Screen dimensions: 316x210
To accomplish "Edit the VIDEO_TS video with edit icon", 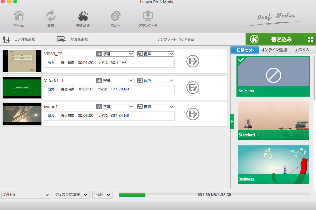I will [193, 61].
